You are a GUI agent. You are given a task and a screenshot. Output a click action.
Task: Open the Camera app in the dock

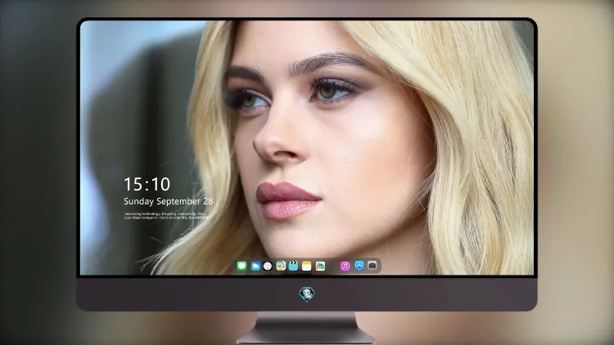(x=372, y=266)
